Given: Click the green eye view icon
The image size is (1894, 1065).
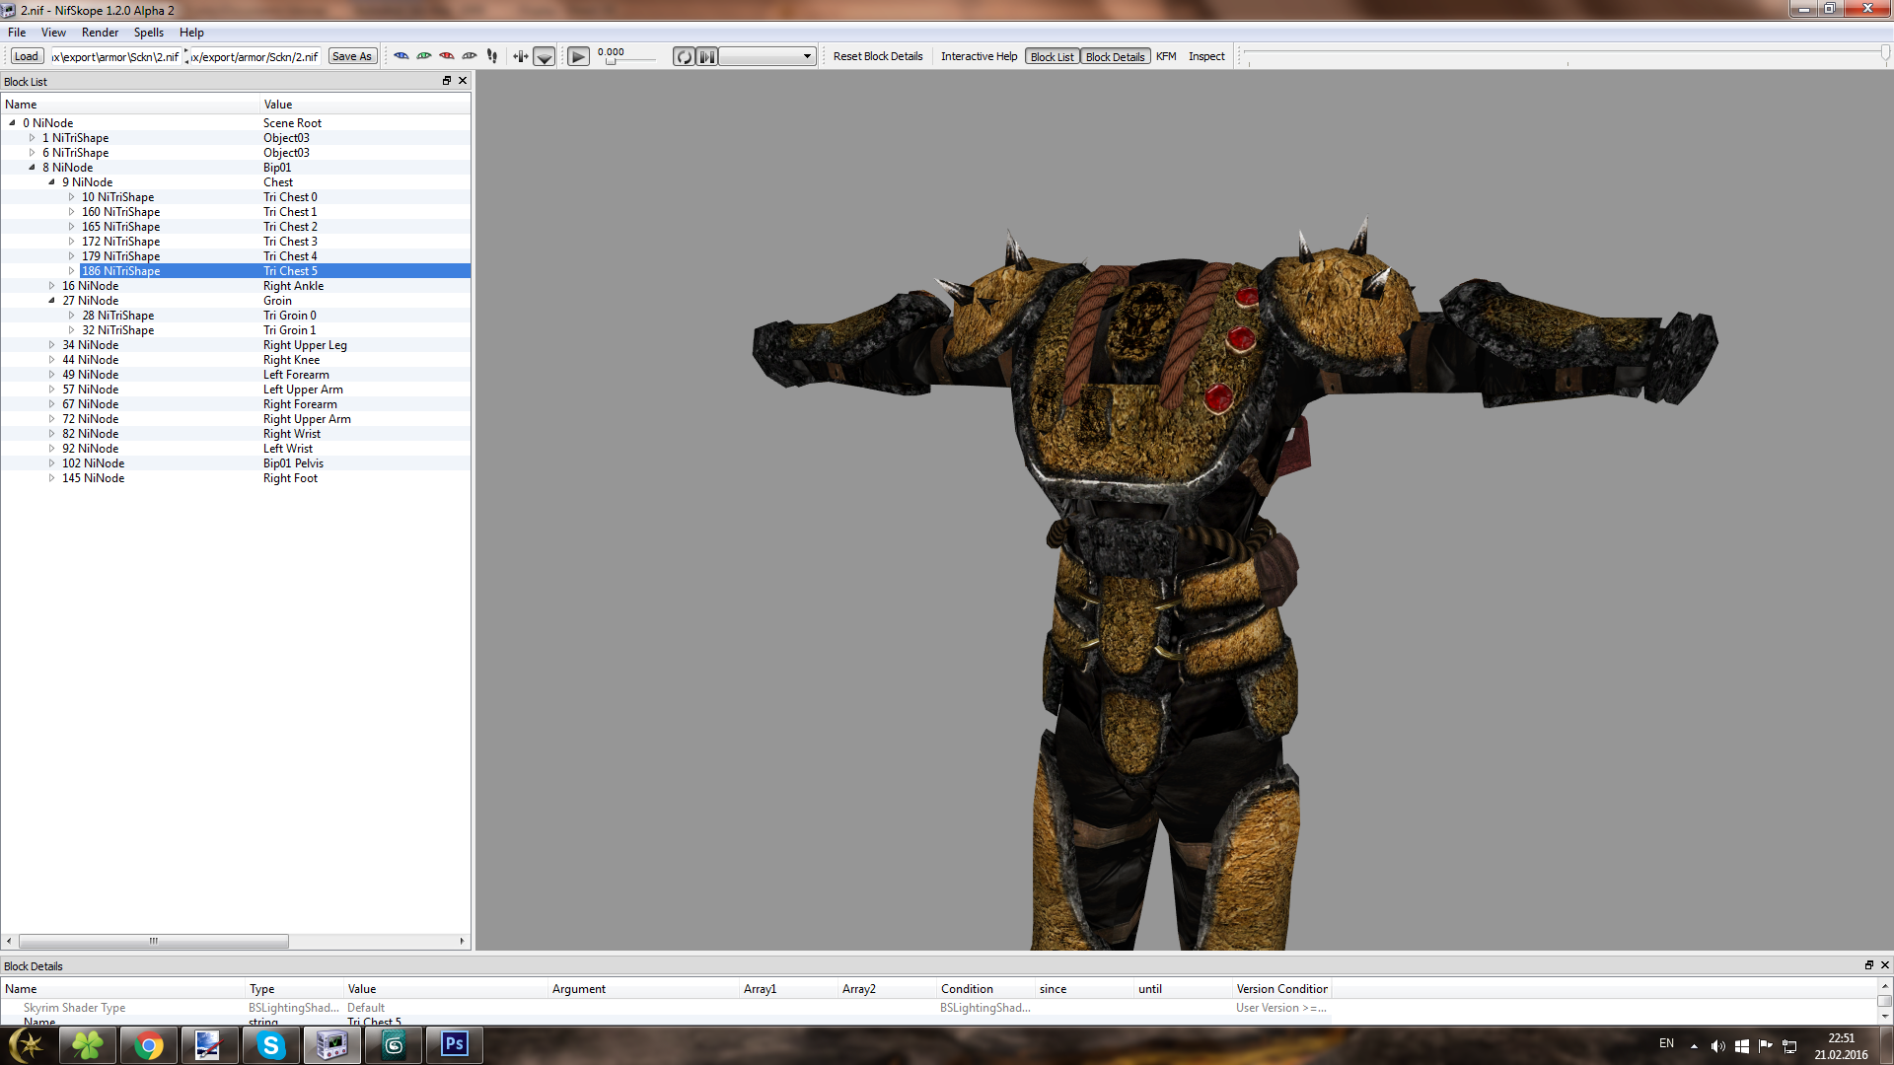Looking at the screenshot, I should [x=424, y=56].
